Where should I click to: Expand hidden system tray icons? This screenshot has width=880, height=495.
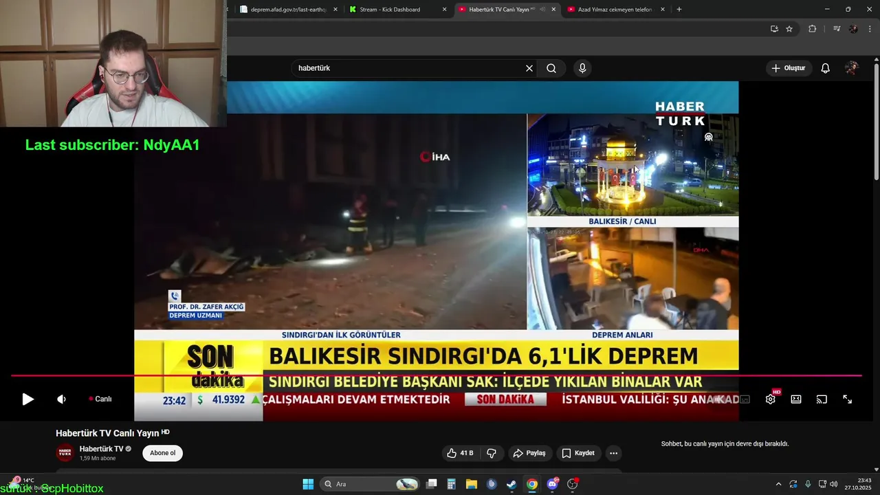tap(778, 484)
